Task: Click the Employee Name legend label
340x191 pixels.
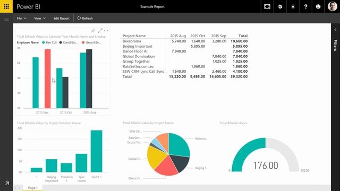Action: [28, 42]
